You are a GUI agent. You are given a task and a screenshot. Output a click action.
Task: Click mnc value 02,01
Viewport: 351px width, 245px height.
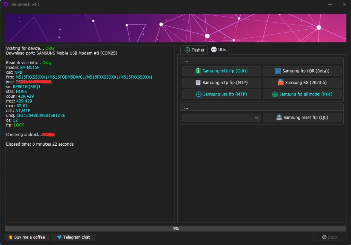tap(22, 106)
